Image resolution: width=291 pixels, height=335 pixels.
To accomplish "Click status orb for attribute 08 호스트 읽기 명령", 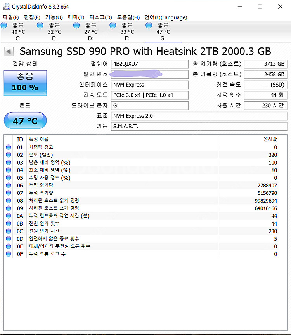I will point(9,201).
